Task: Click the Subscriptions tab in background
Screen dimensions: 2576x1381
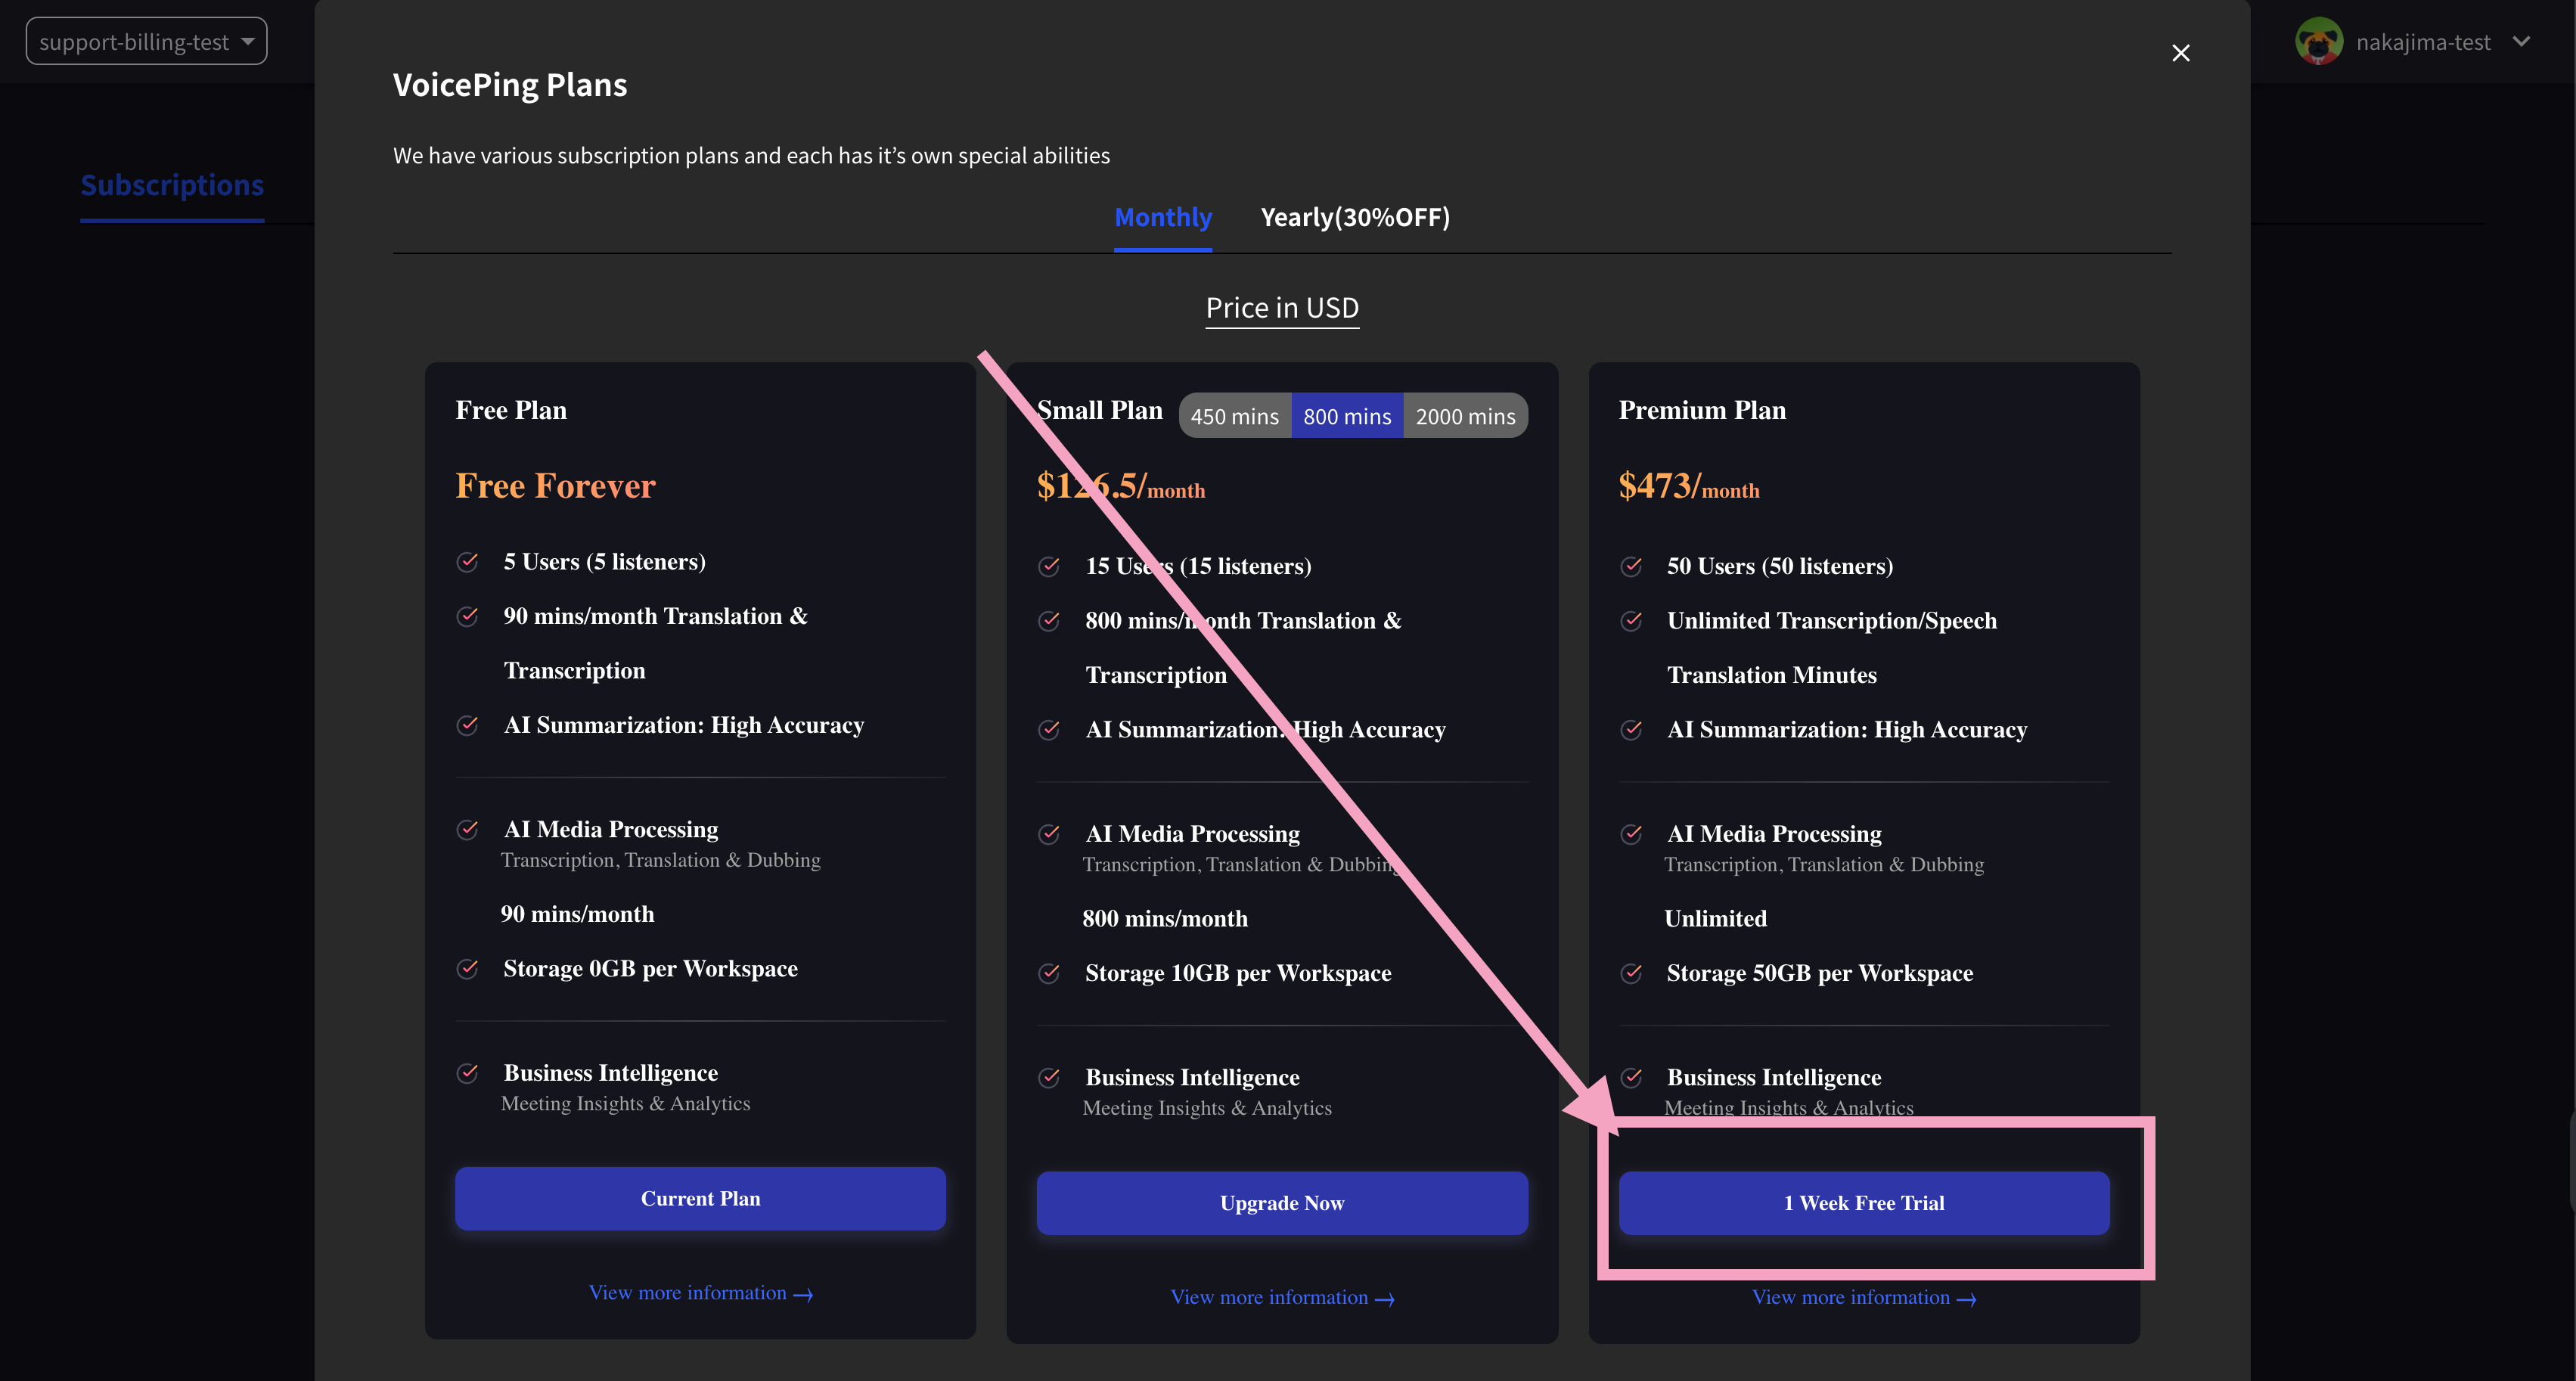Action: tap(172, 185)
